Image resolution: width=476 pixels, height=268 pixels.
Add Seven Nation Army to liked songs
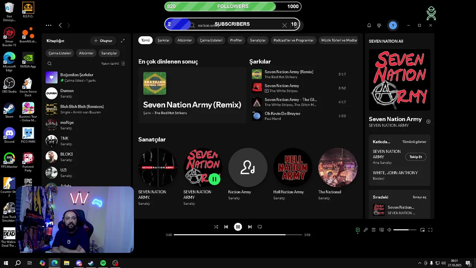coord(428,122)
